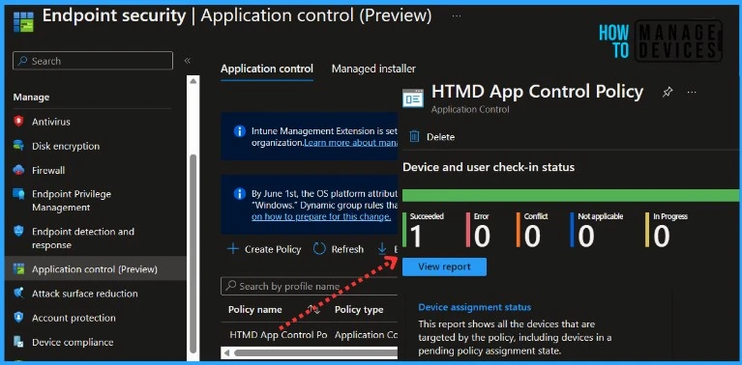Click the Error count of 0
742x365 pixels.
tap(482, 236)
